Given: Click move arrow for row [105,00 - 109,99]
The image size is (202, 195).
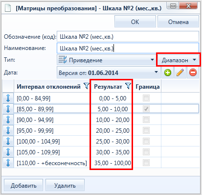Looking at the screenshot, I should tap(8, 152).
